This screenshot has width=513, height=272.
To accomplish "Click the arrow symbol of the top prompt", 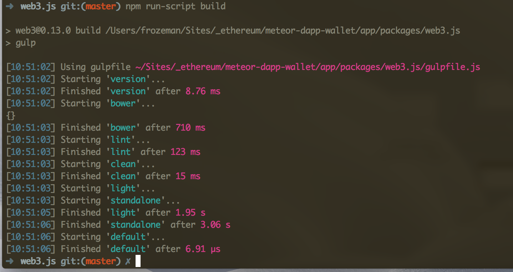I will 10,7.
